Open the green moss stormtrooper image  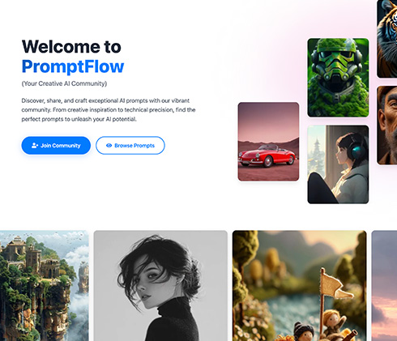coord(338,78)
